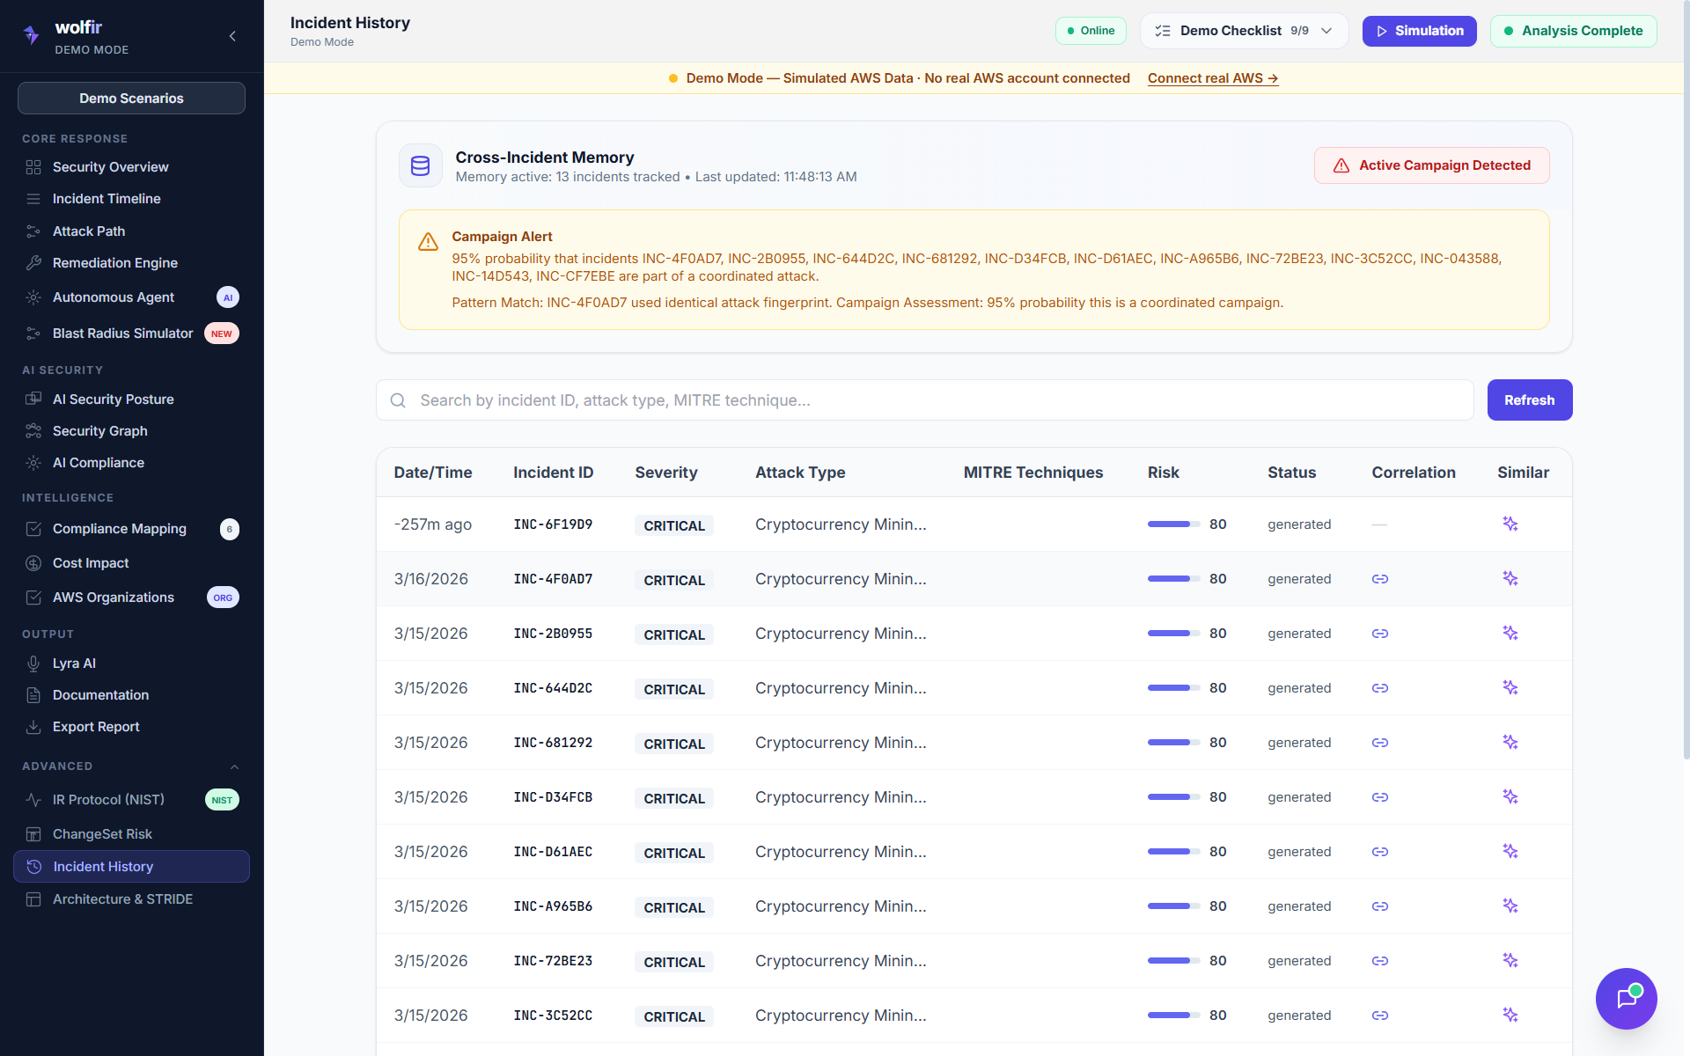The height and width of the screenshot is (1056, 1690).
Task: Navigate to Compliance Mapping
Action: click(119, 529)
